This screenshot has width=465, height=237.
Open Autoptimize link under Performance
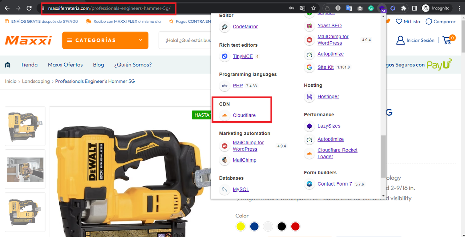point(331,140)
